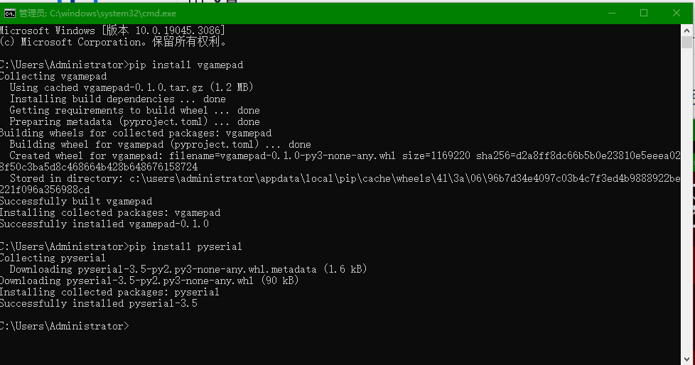This screenshot has height=365, width=695.
Task: Click the "Successfully installed vgamepad-0.1.0" line
Action: click(104, 224)
